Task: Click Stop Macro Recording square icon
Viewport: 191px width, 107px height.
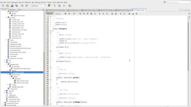Action: (x=124, y=14)
